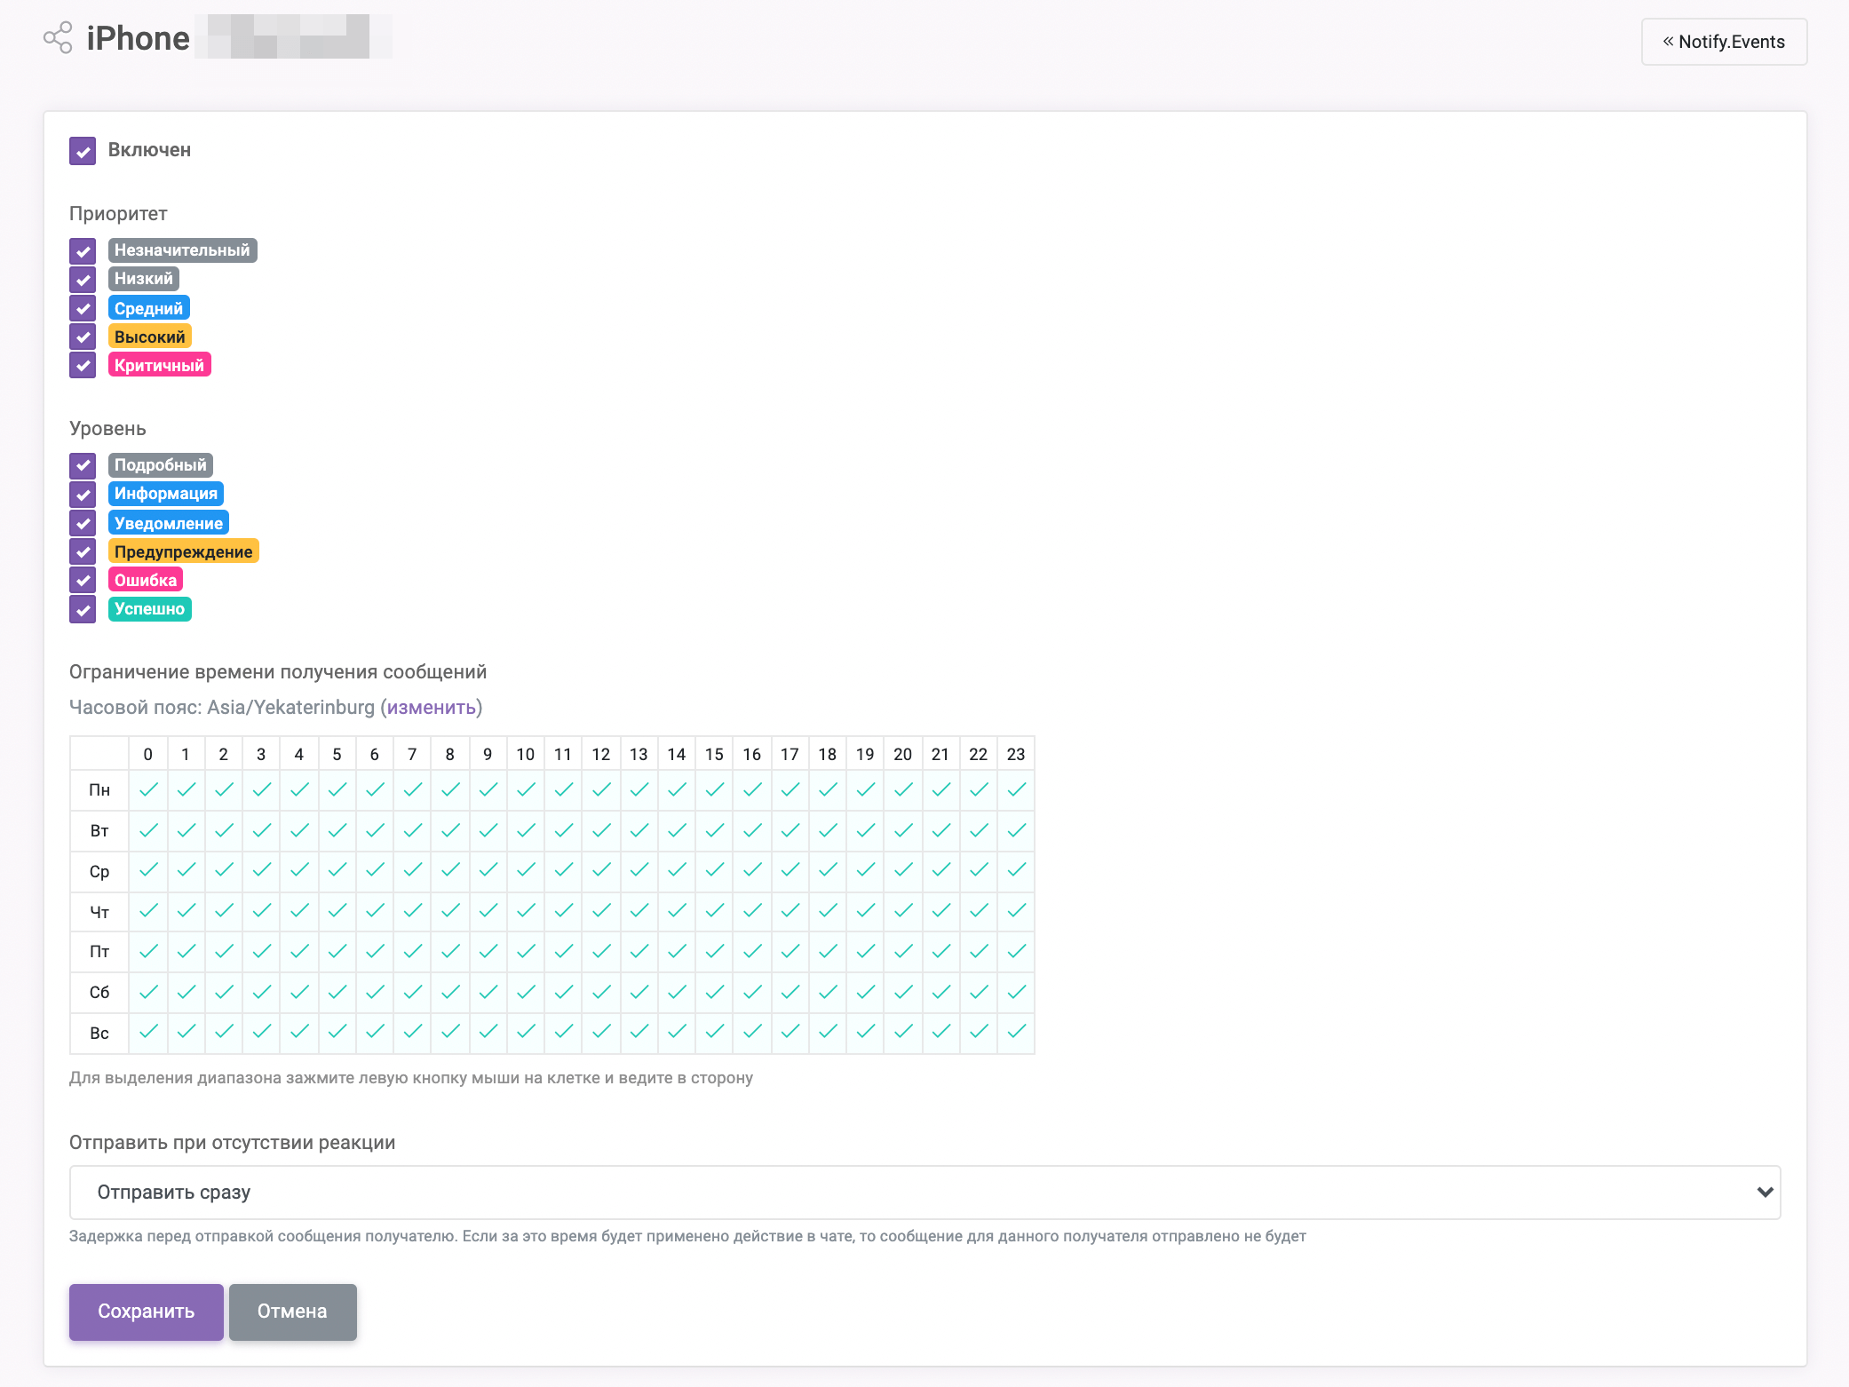The image size is (1849, 1387).
Task: Toggle Вс hour 8 checkmark
Action: tap(450, 1032)
